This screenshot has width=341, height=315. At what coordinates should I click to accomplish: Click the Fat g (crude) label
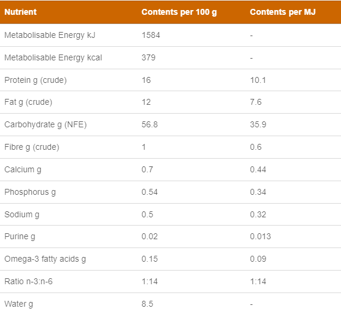(x=28, y=102)
